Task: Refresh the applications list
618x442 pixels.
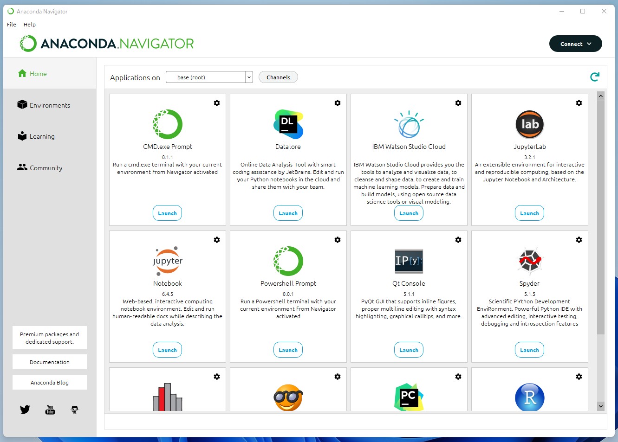Action: point(595,77)
